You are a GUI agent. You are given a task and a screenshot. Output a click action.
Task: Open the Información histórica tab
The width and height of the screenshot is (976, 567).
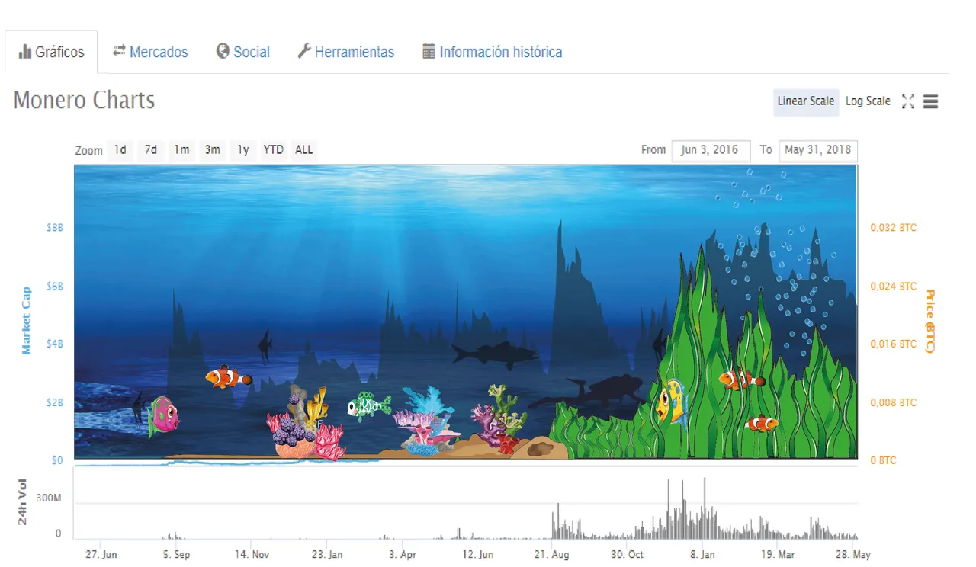[493, 53]
